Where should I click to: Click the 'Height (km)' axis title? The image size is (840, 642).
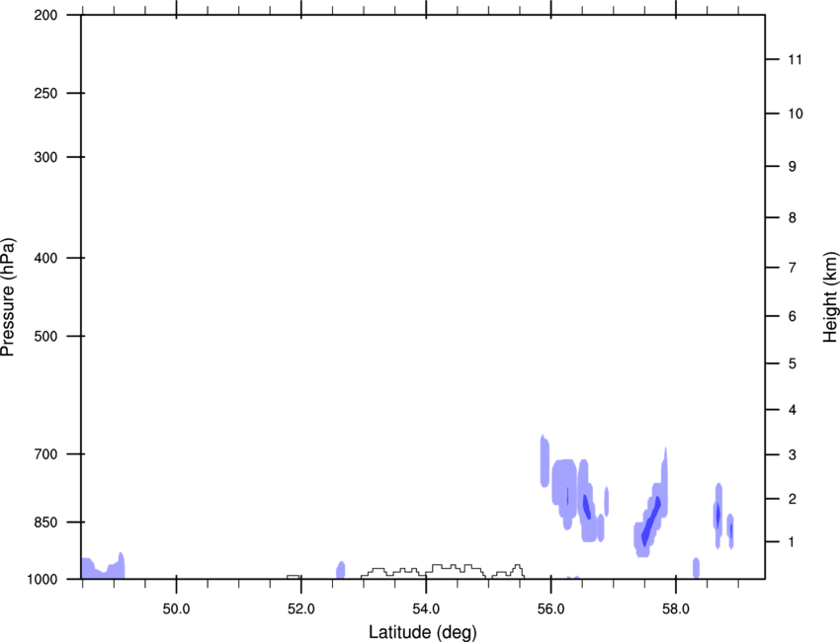830,297
